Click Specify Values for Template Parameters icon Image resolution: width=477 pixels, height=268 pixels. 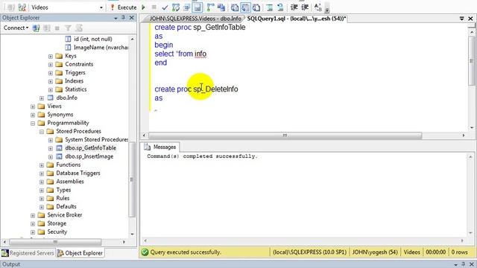click(318, 7)
